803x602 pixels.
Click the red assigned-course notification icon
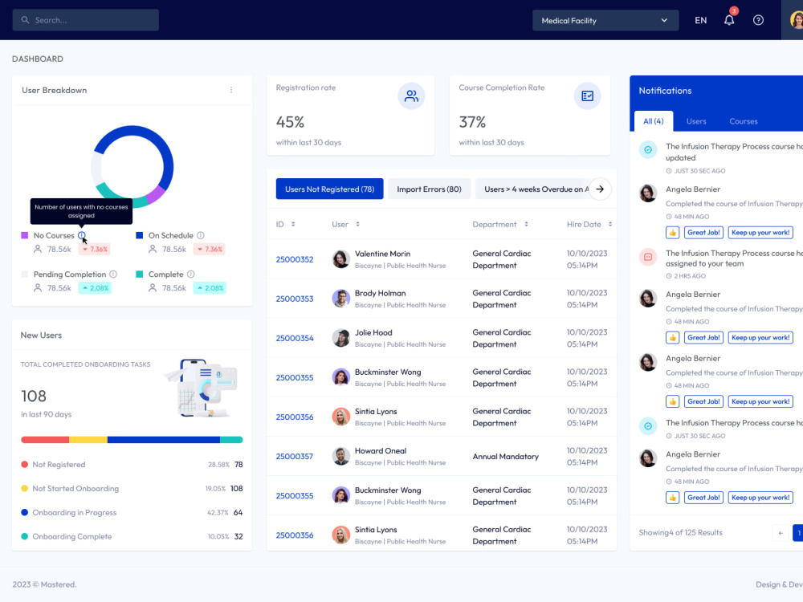pos(648,257)
